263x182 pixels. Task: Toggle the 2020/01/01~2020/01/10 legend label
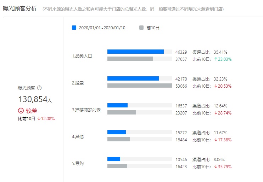[102, 28]
